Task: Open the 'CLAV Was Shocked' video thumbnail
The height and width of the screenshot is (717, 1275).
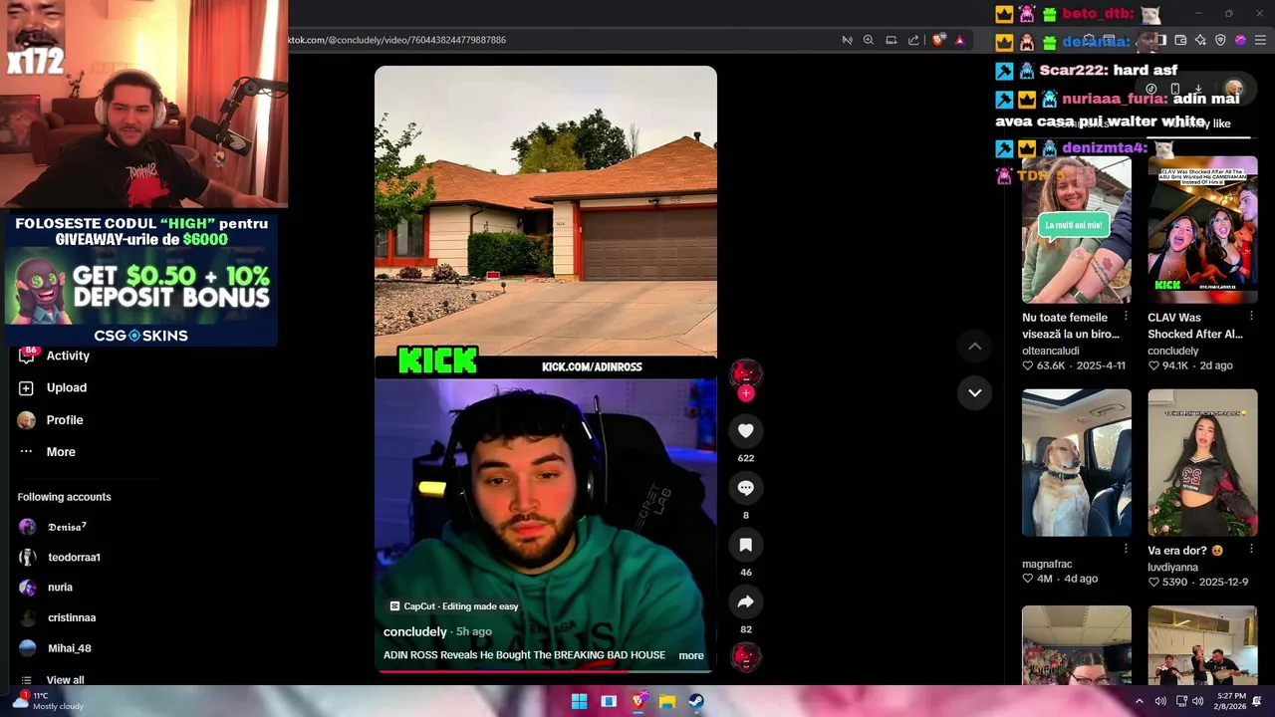Action: [1202, 230]
